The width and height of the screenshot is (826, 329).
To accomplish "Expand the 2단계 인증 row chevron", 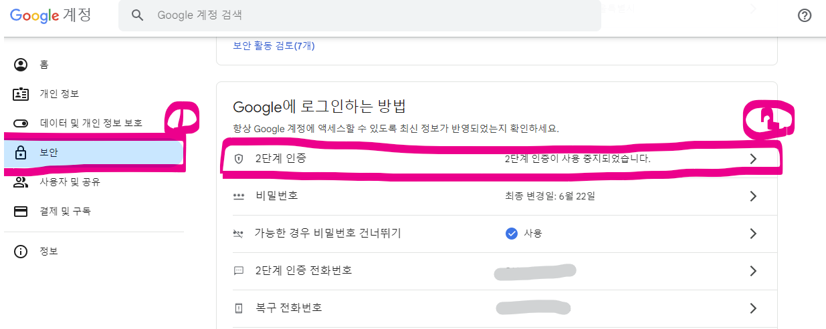I will [x=753, y=159].
